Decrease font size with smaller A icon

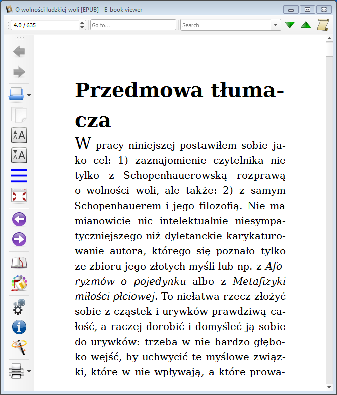(x=19, y=155)
